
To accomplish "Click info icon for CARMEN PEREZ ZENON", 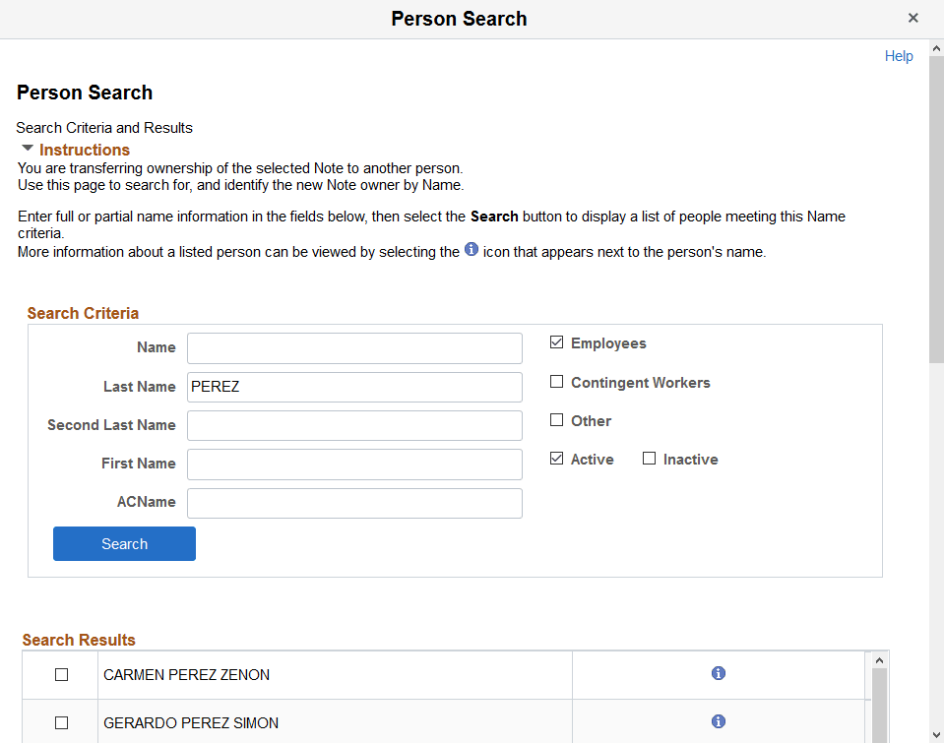I will tap(719, 674).
